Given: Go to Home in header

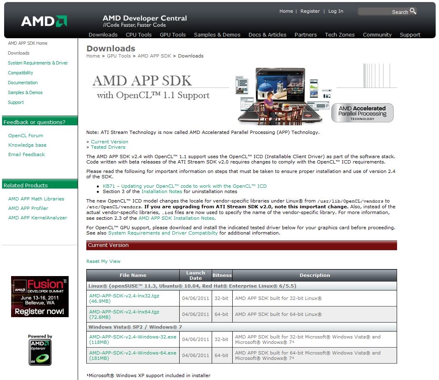Looking at the screenshot, I should [286, 11].
